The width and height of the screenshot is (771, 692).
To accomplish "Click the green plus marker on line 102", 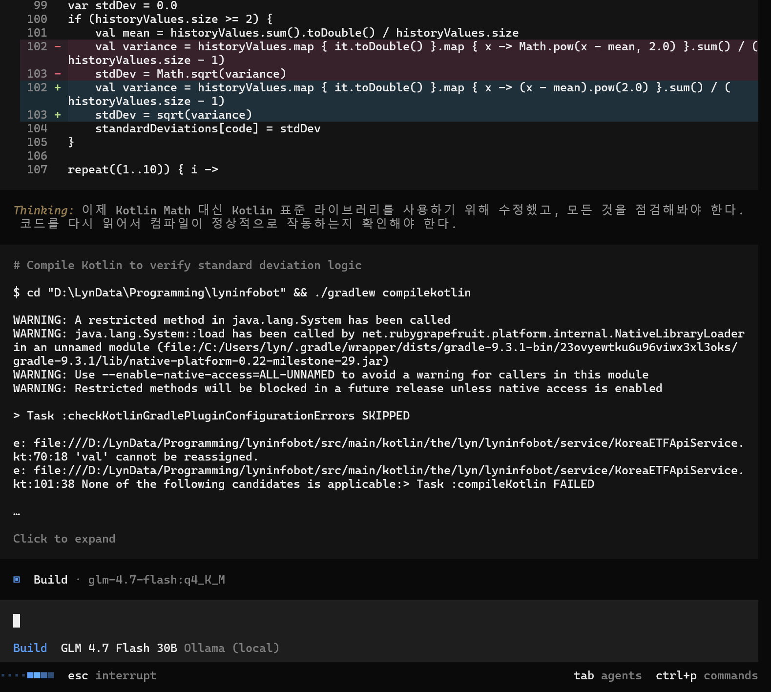I will tap(58, 87).
